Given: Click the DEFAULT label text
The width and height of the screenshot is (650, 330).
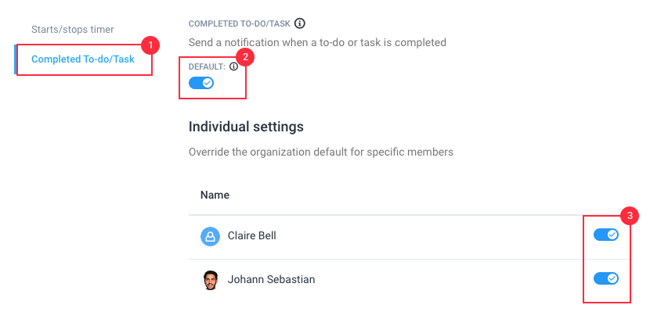Looking at the screenshot, I should (x=207, y=66).
